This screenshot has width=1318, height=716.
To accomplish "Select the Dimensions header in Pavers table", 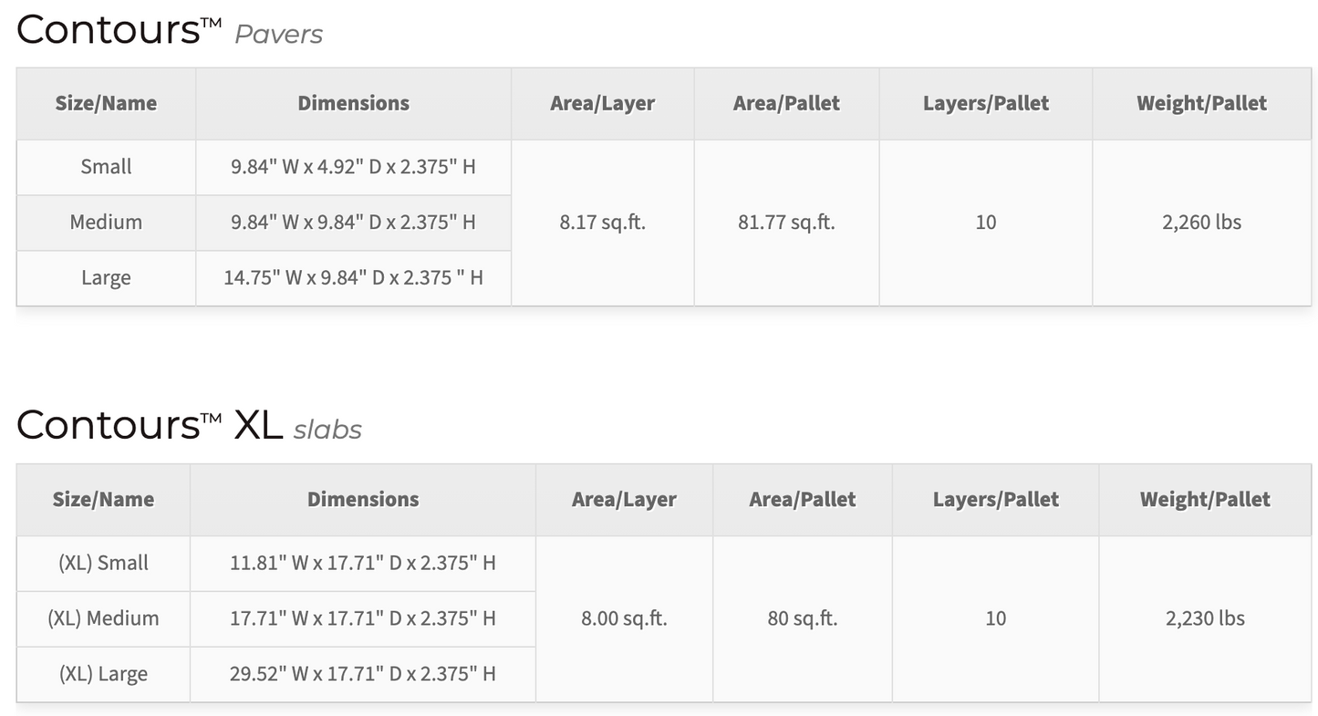I will coord(354,103).
